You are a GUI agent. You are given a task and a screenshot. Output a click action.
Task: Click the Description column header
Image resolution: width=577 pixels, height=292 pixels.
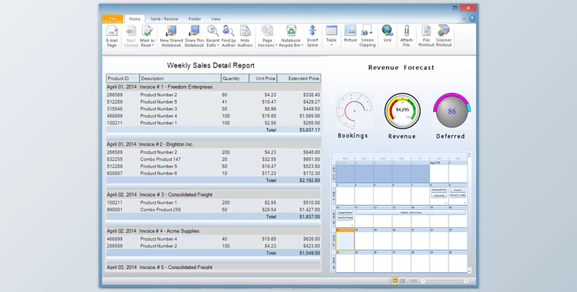180,78
